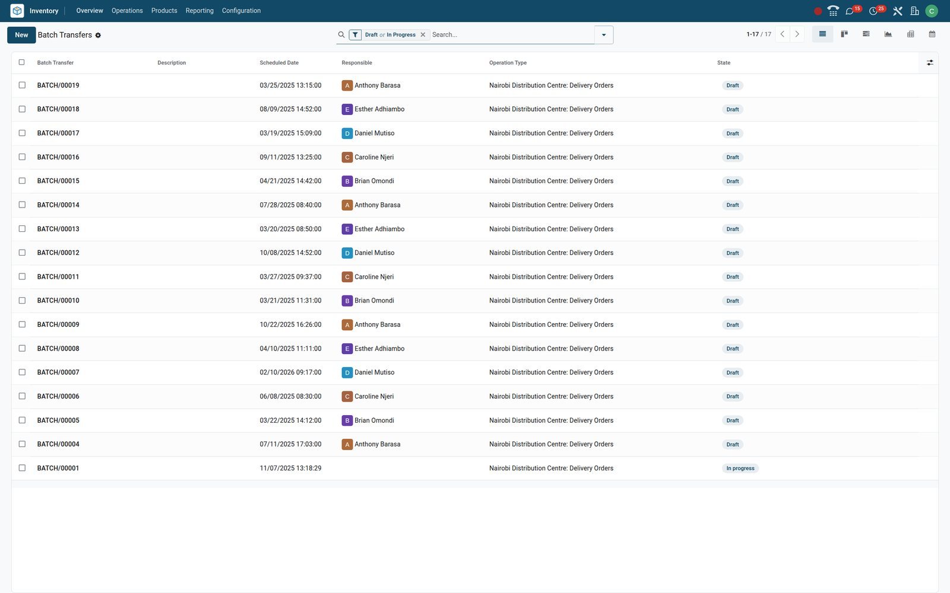The image size is (950, 593).
Task: Toggle the select-all header checkbox
Action: click(22, 62)
